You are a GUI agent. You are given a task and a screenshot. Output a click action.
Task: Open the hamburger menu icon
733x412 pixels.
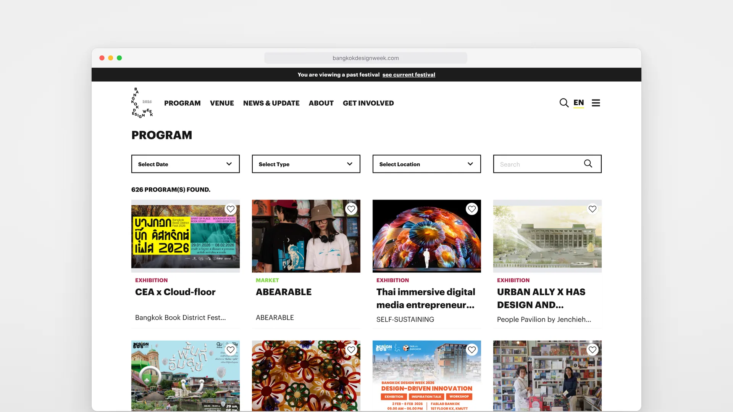[596, 103]
